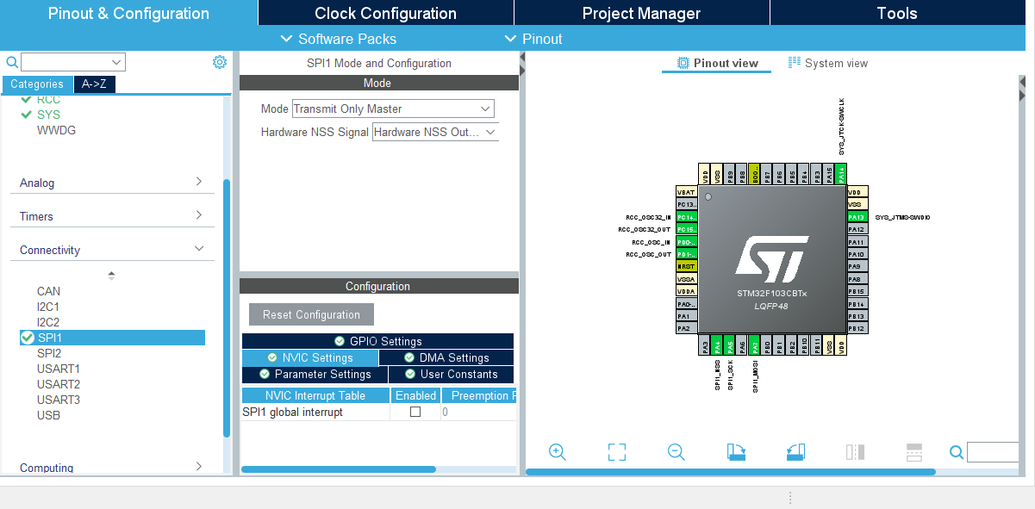Click the pin search input field
This screenshot has height=509, width=1035.
[995, 452]
